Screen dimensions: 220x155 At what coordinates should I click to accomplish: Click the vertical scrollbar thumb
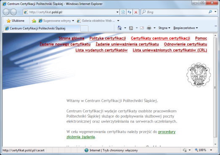pos(215,88)
